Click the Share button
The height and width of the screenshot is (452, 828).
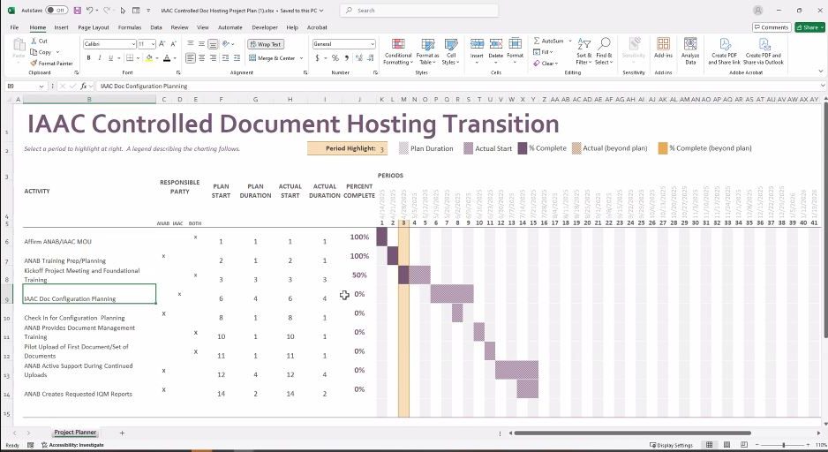(809, 27)
